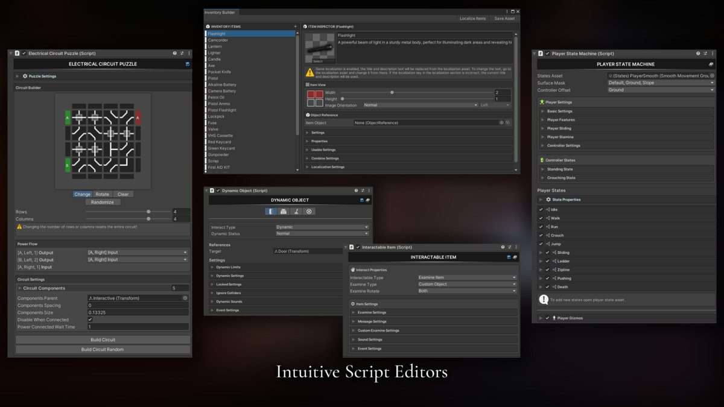Open the [A, Left, 1] Output dropdown

pos(138,253)
